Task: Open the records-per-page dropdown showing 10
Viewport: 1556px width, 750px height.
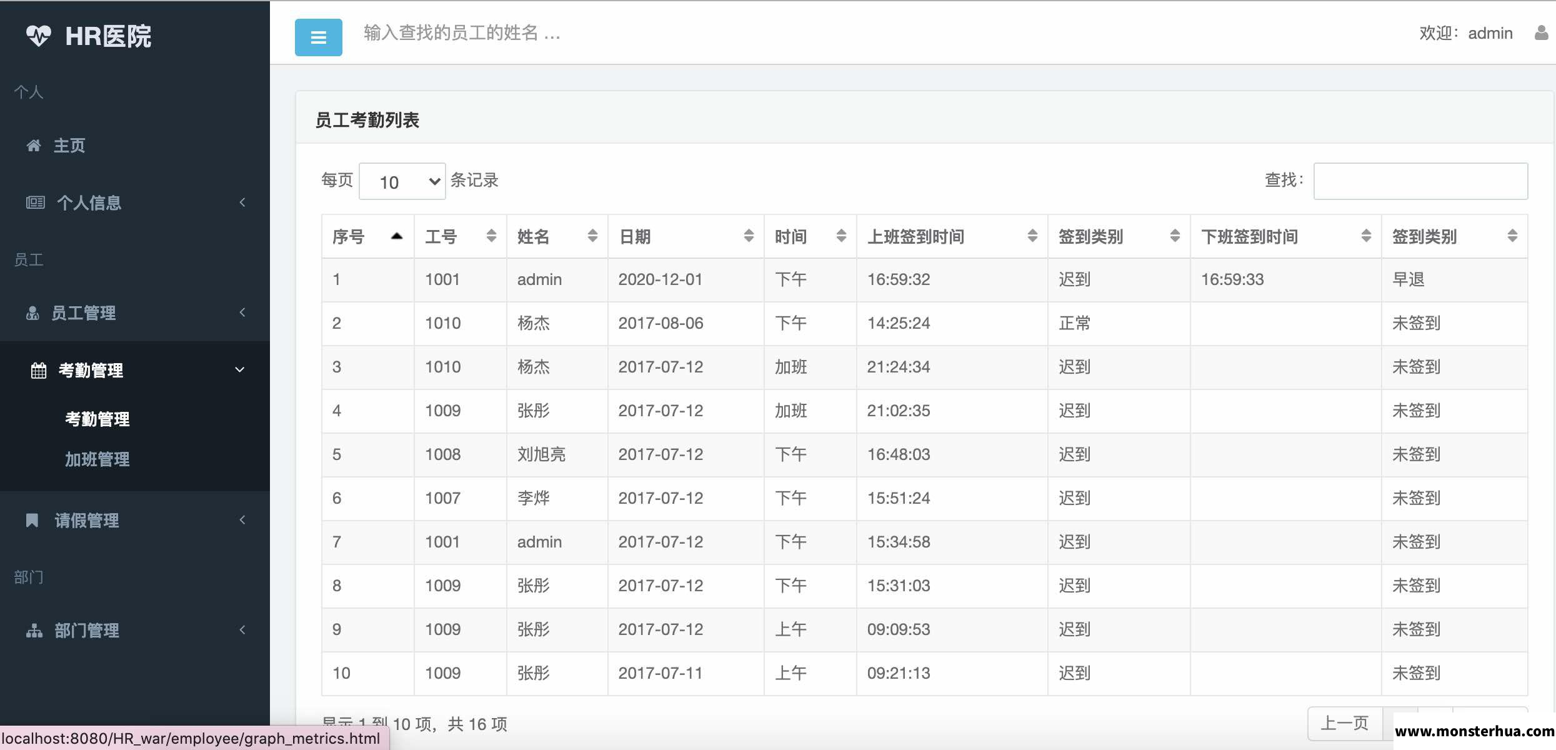Action: click(402, 181)
